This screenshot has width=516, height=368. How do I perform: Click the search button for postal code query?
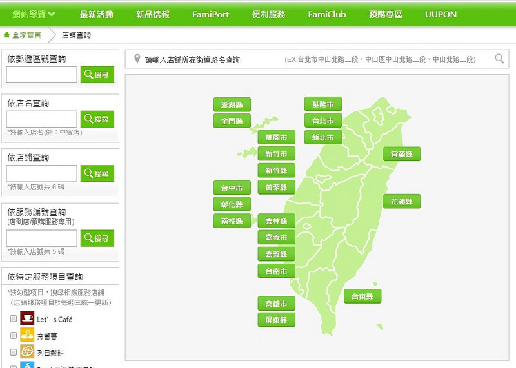[x=97, y=75]
